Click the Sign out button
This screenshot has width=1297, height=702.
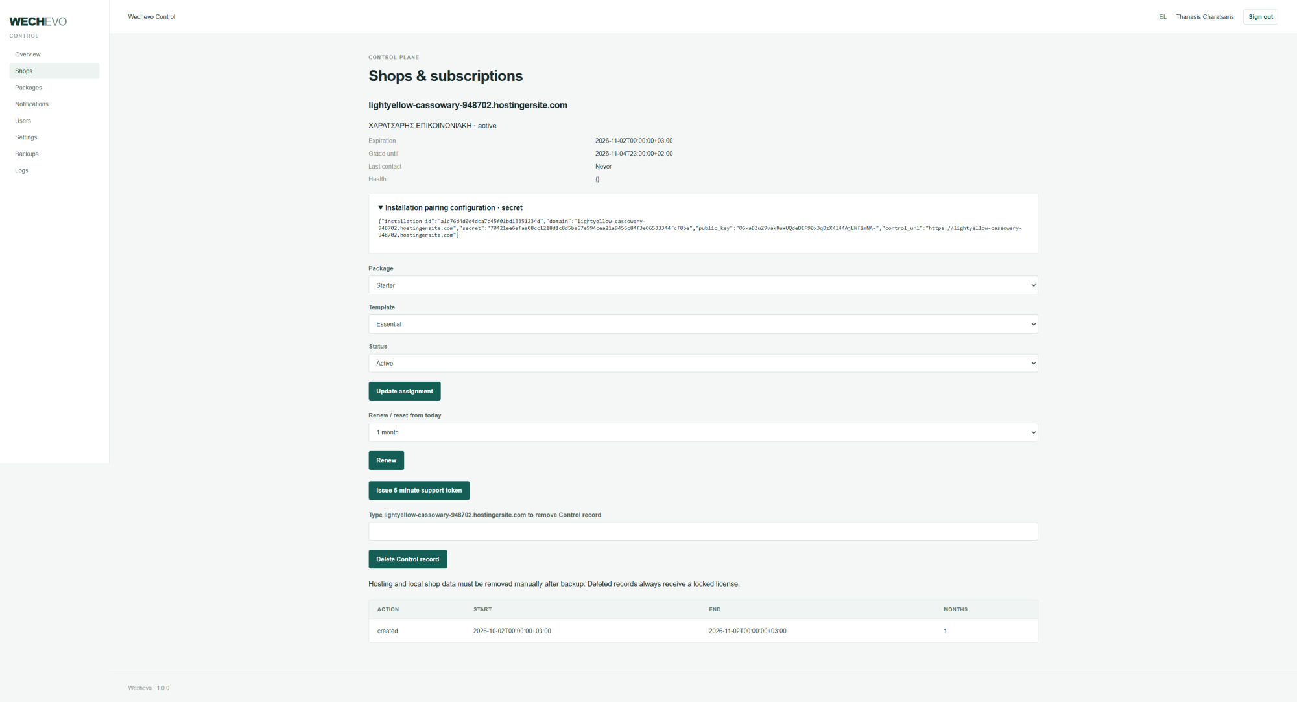1261,17
